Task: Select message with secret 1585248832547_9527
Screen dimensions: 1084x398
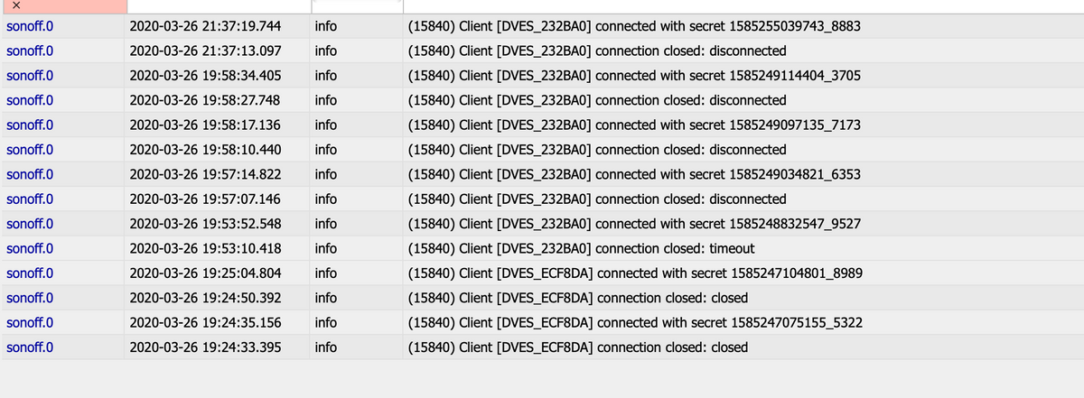Action: coord(633,223)
